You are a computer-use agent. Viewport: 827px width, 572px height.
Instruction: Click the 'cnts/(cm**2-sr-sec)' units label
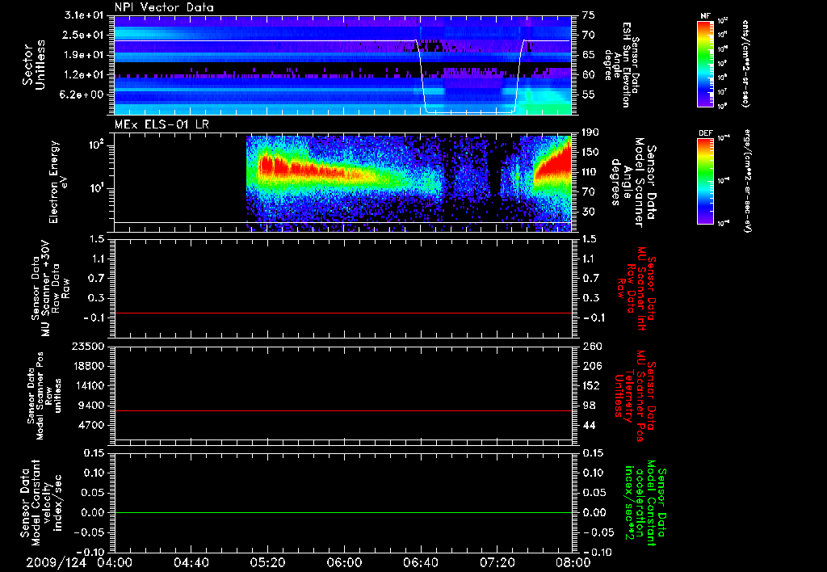pos(745,63)
